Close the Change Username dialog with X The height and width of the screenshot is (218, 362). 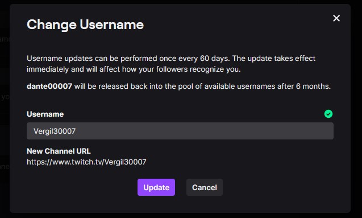[336, 18]
